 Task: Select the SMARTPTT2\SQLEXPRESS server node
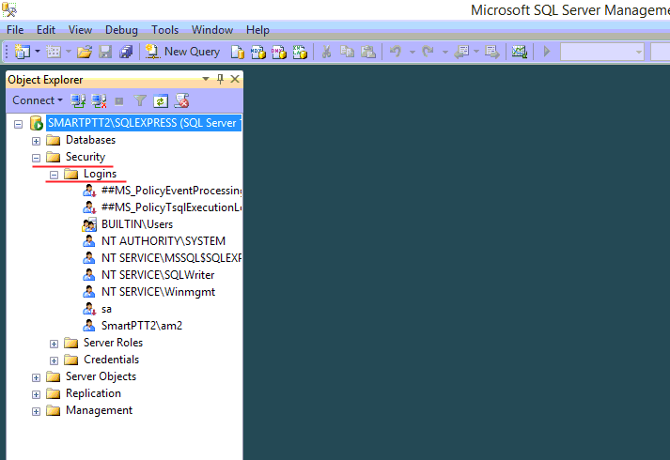[144, 123]
